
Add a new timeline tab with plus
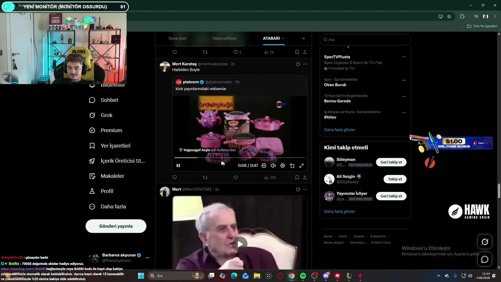pyautogui.click(x=304, y=38)
